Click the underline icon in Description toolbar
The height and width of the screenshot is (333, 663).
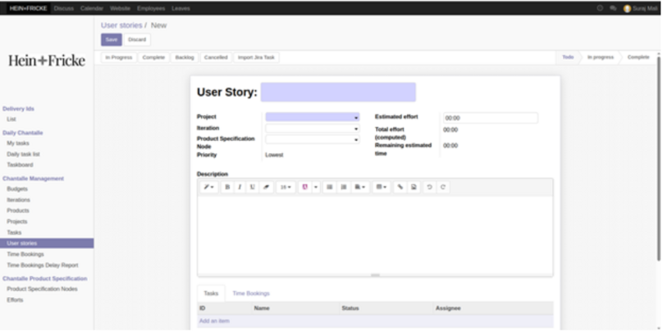click(252, 187)
